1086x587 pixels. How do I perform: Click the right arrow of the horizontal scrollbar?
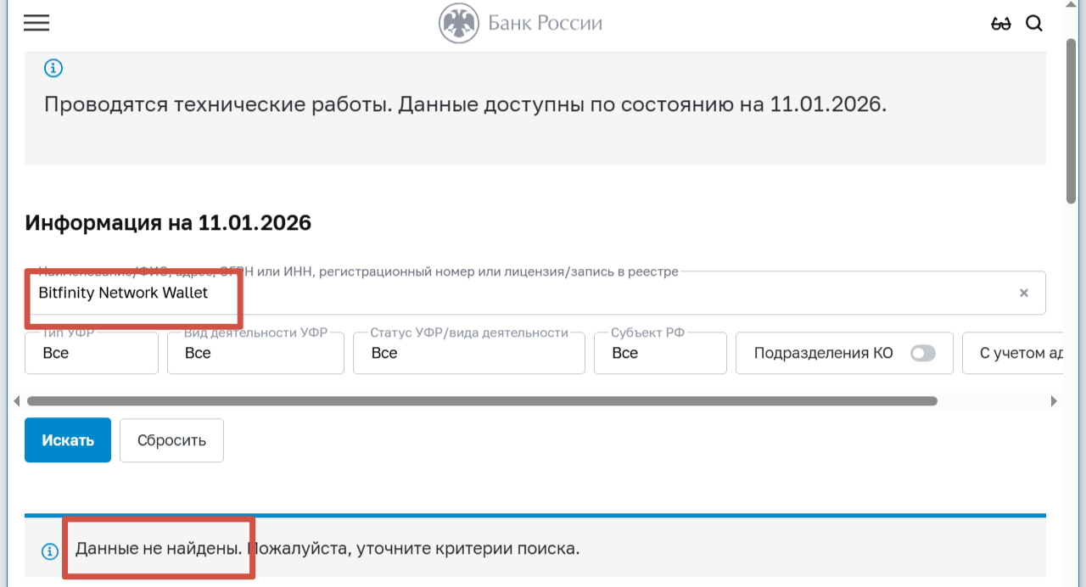click(1055, 401)
